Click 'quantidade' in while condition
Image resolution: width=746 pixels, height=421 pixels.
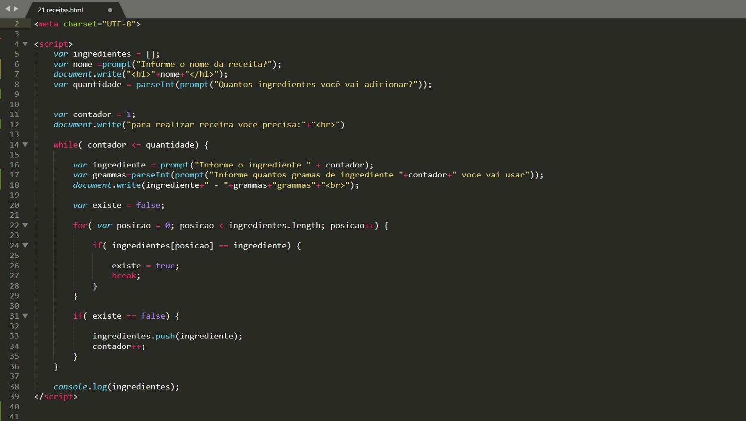(170, 145)
